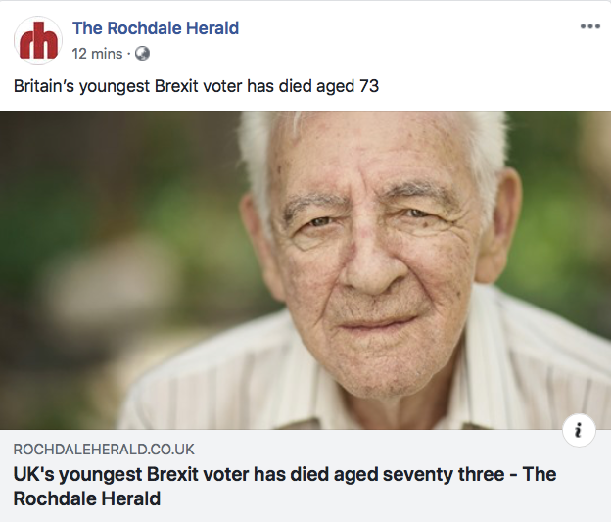Click the red rh profile logo
The image size is (611, 522).
(x=38, y=40)
